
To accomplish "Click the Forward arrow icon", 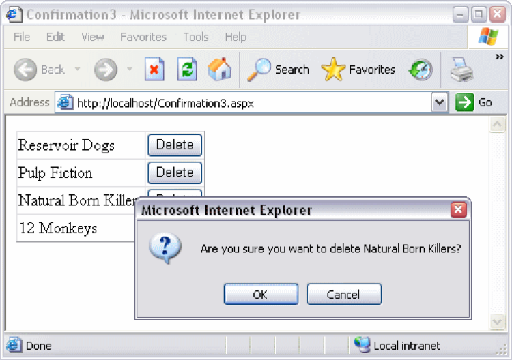I will point(105,70).
